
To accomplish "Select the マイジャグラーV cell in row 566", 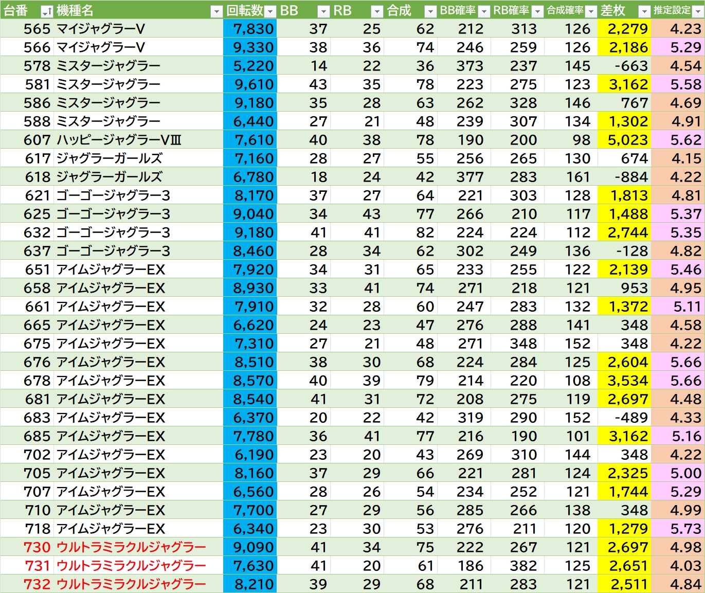I will pyautogui.click(x=138, y=47).
